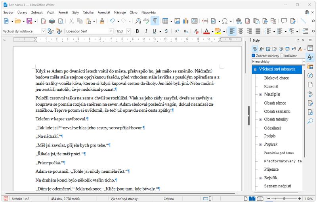Uncheck Zobrazit náhledy checkbox
This screenshot has width=317, height=202.
coord(254,55)
